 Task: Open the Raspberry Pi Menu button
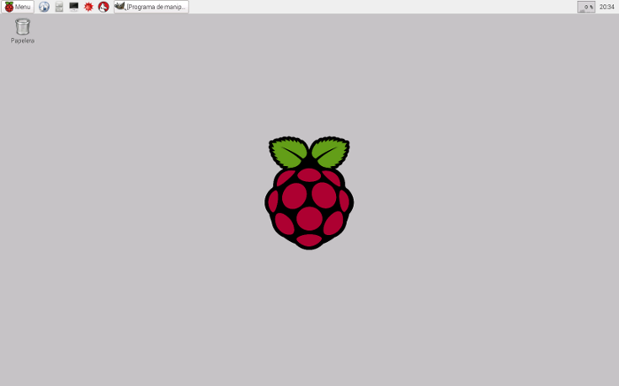point(18,7)
